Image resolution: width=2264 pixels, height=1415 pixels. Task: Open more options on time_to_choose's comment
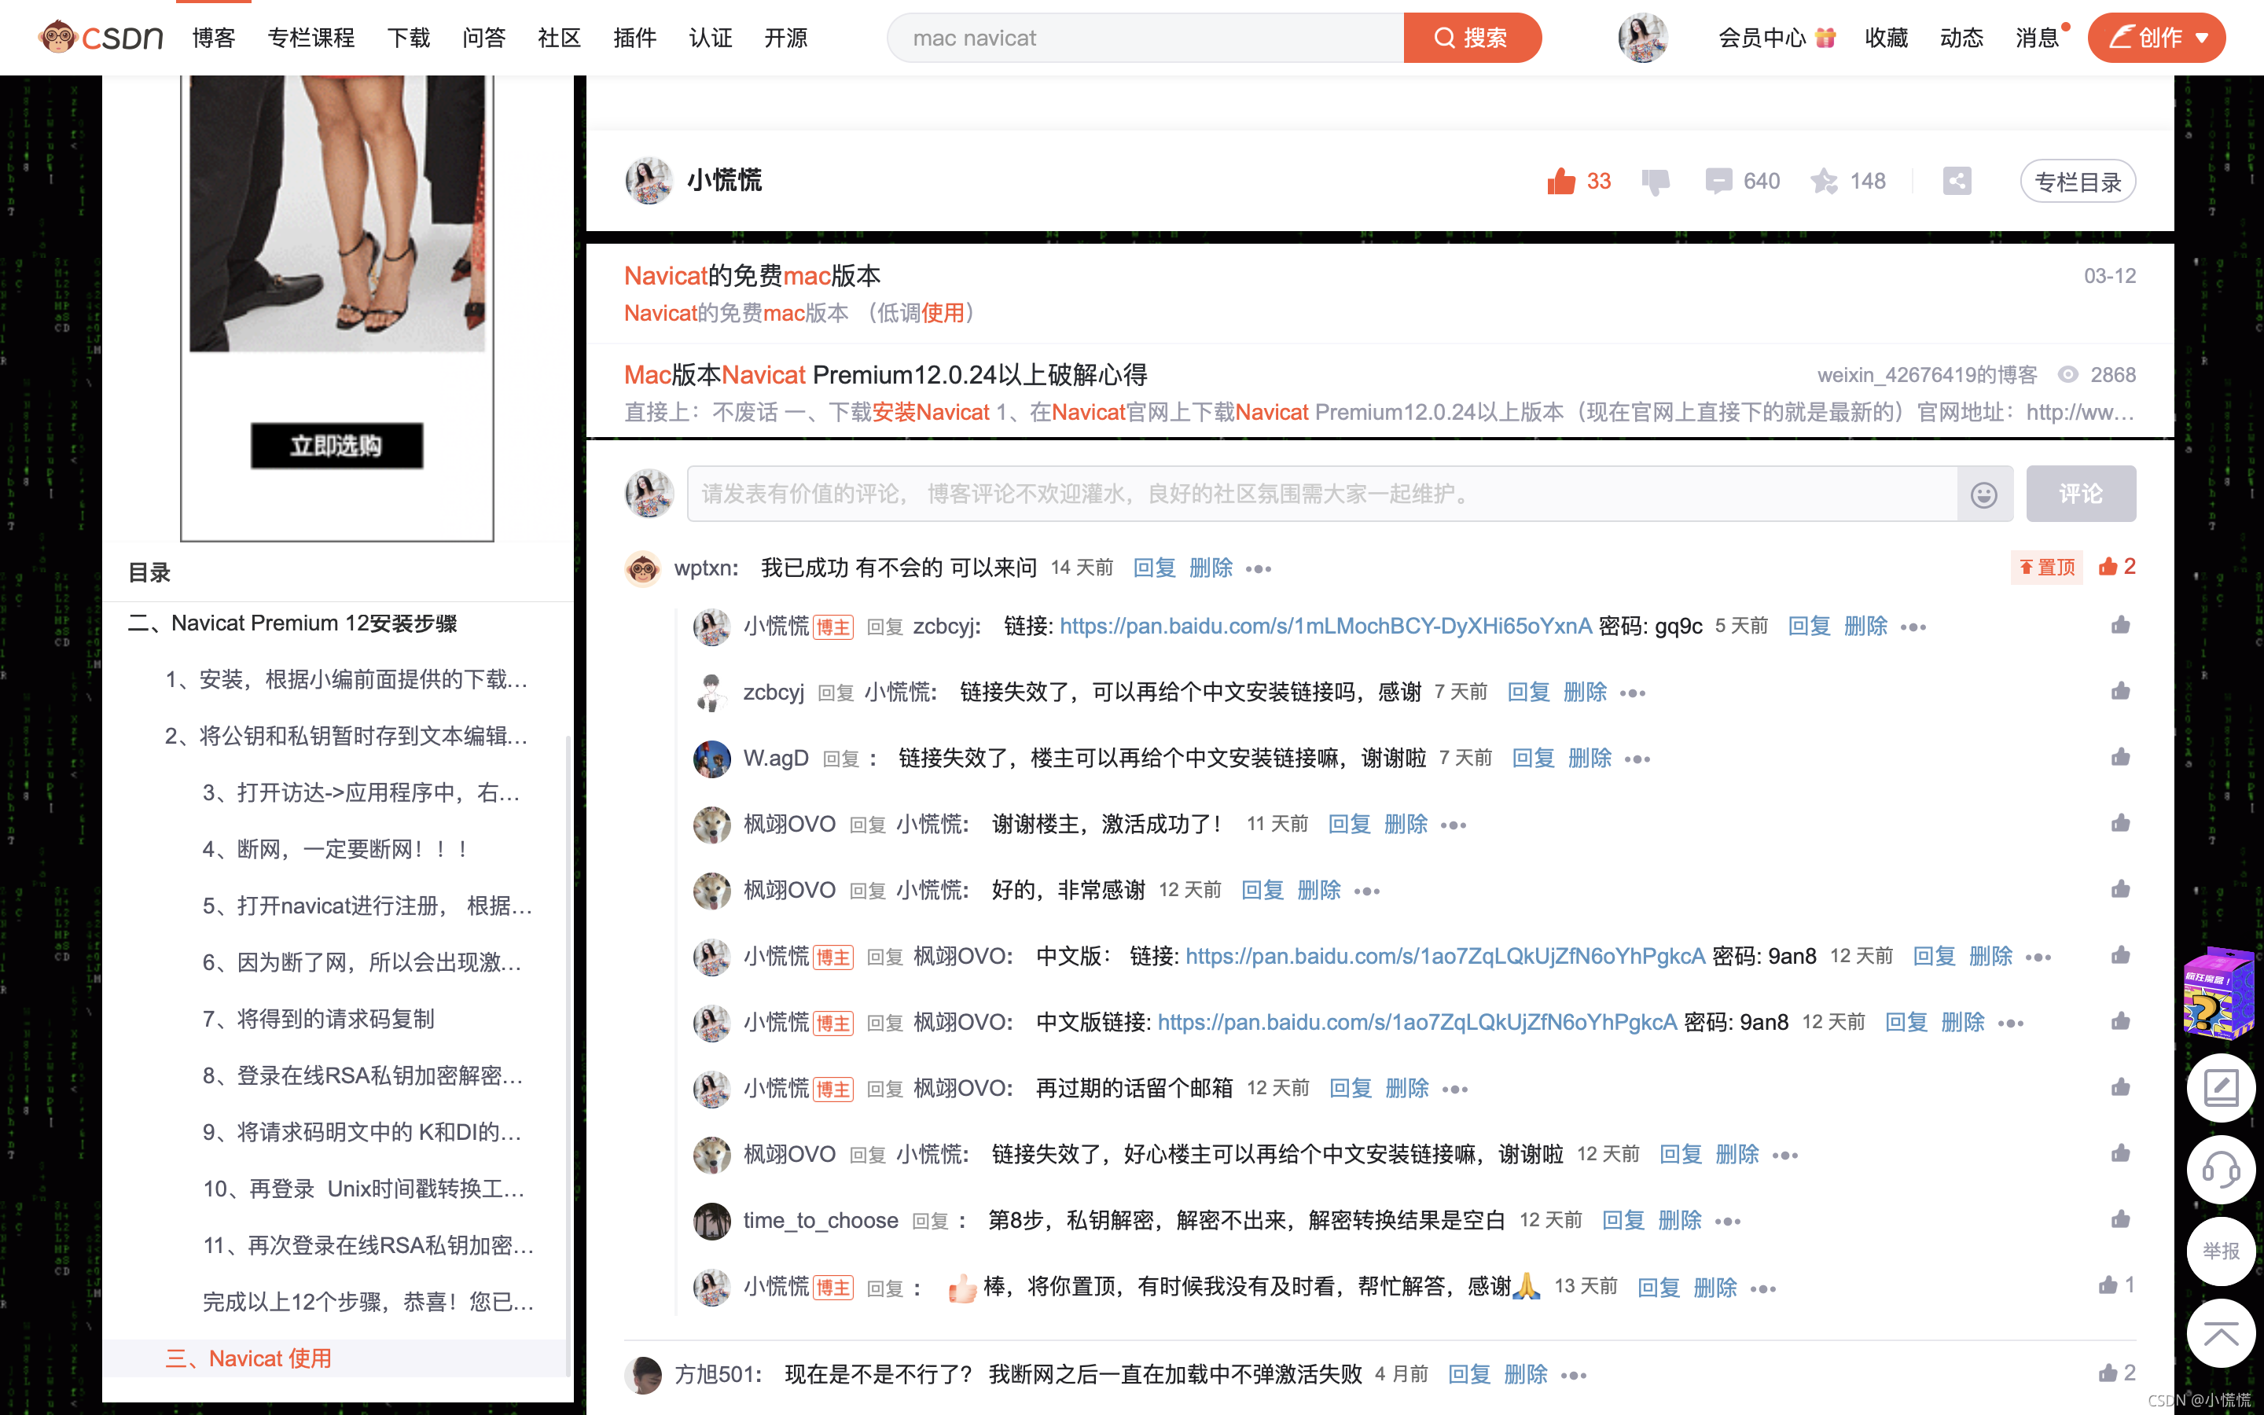click(x=1727, y=1222)
